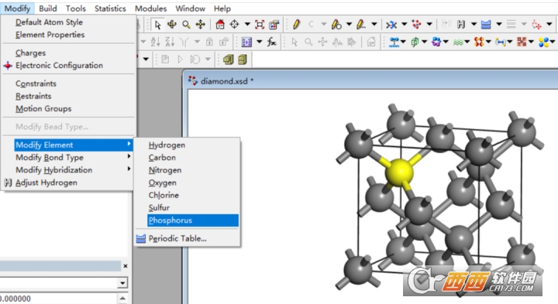The image size is (558, 304).
Task: Select the Sketch Atom pencil tool
Action: [296, 24]
